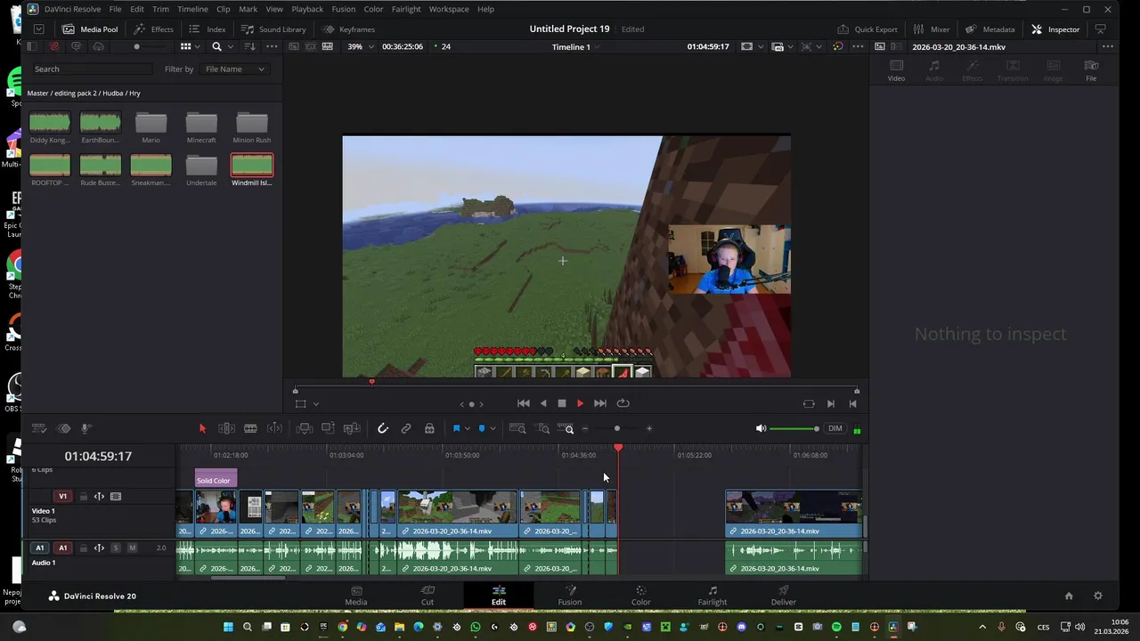Viewport: 1140px width, 641px height.
Task: Lock the Video 1 track
Action: (x=84, y=496)
